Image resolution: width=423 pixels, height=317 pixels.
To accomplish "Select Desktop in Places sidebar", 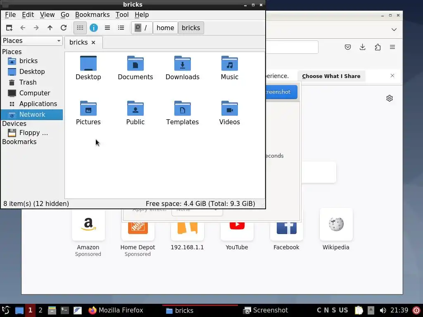I will click(x=32, y=72).
